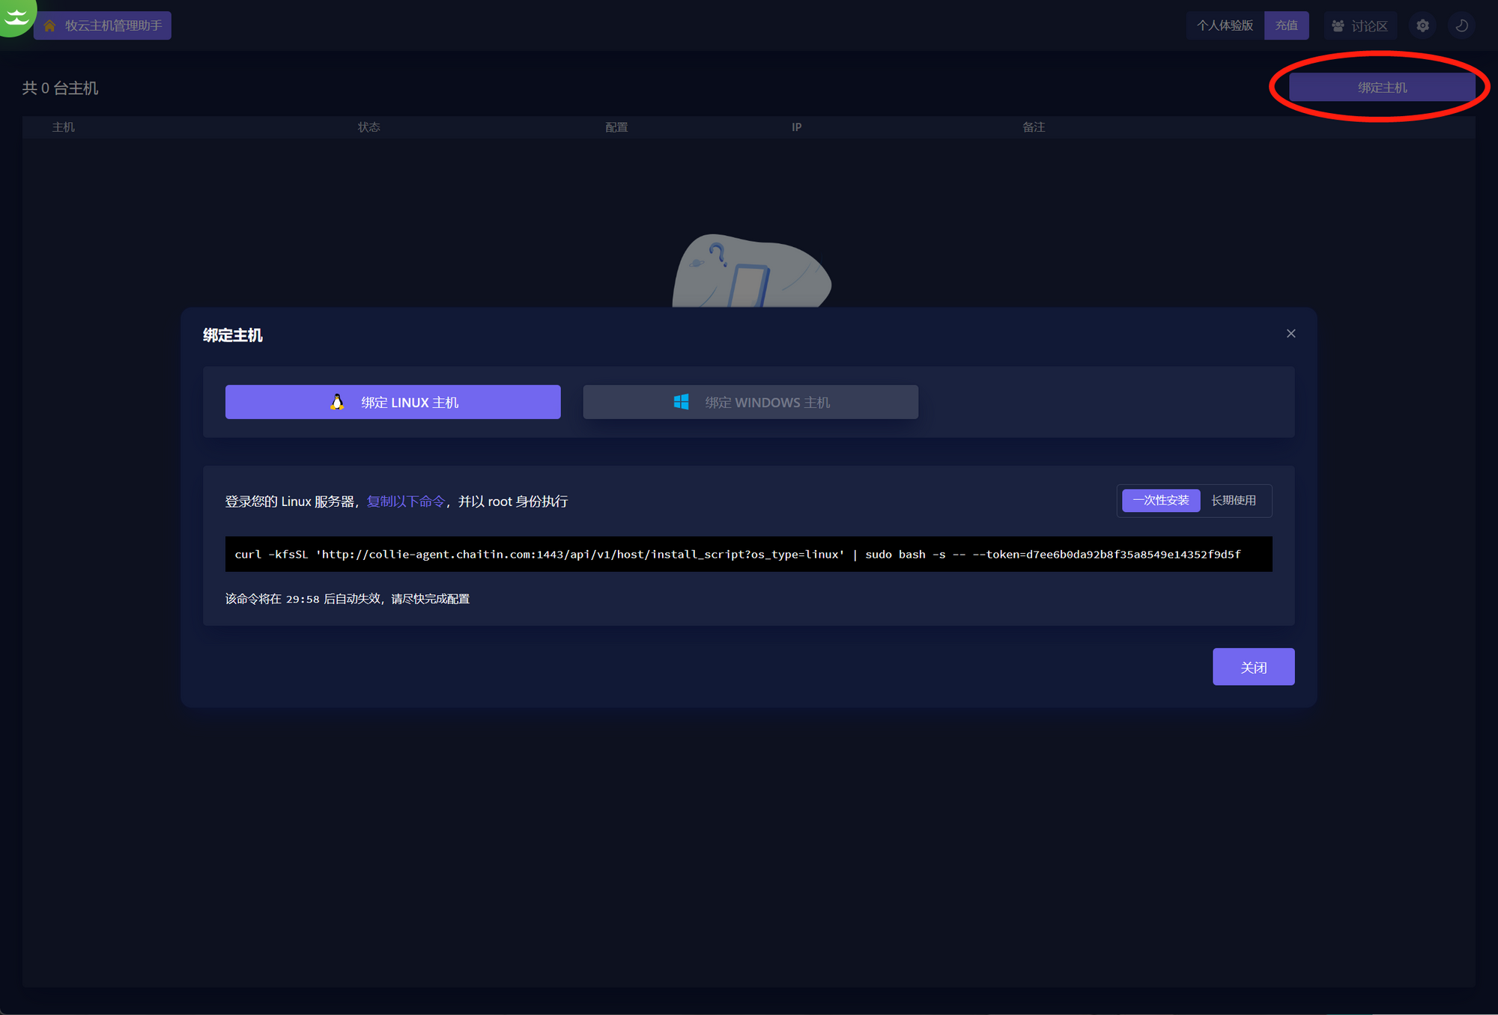The height and width of the screenshot is (1015, 1498).
Task: Click the 状态 column header
Action: click(369, 127)
